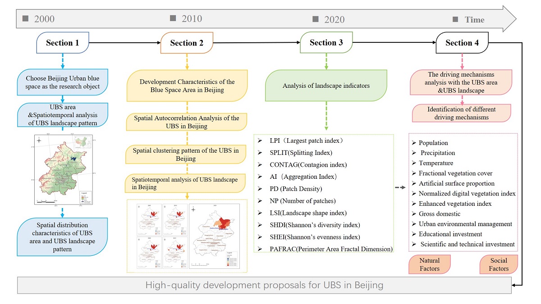
Task: Click the square marker beside 2000
Action: (x=26, y=18)
